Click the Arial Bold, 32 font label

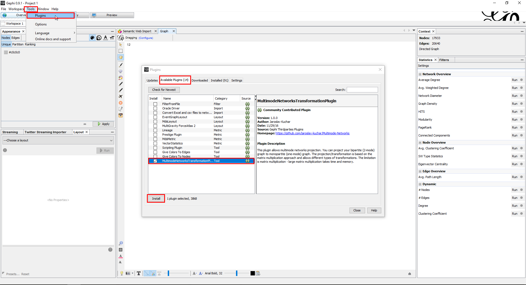click(x=214, y=273)
